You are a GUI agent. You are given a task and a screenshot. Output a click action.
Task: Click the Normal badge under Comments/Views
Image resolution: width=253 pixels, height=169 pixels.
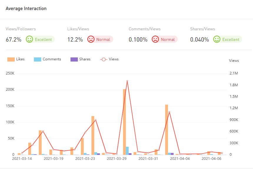coord(168,39)
